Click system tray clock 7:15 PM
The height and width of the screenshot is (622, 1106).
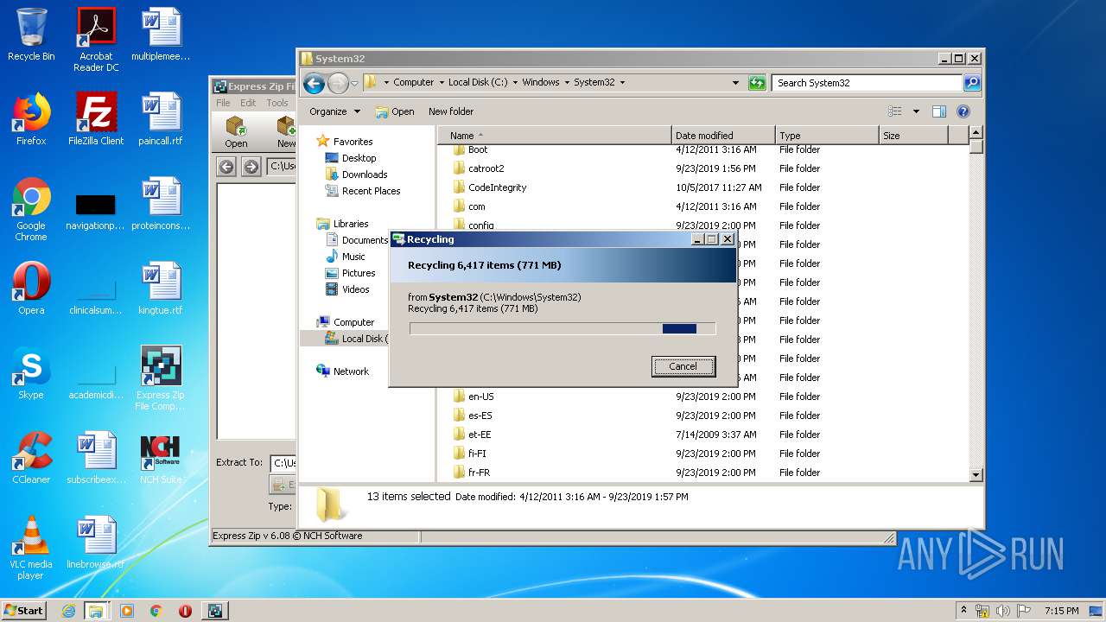[x=1061, y=611]
